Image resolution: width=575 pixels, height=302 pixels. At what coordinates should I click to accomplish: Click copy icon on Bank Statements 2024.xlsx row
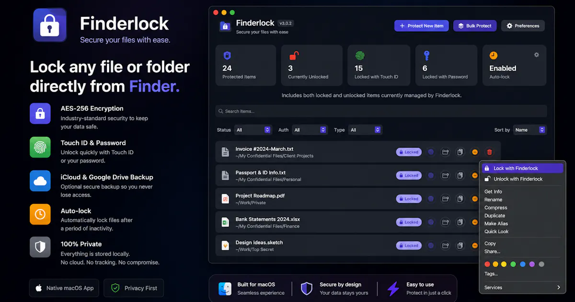[460, 222]
